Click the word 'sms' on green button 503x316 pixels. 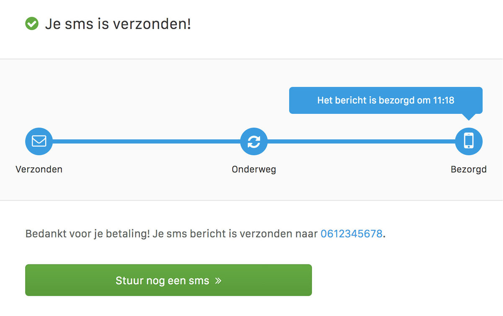[x=199, y=281]
